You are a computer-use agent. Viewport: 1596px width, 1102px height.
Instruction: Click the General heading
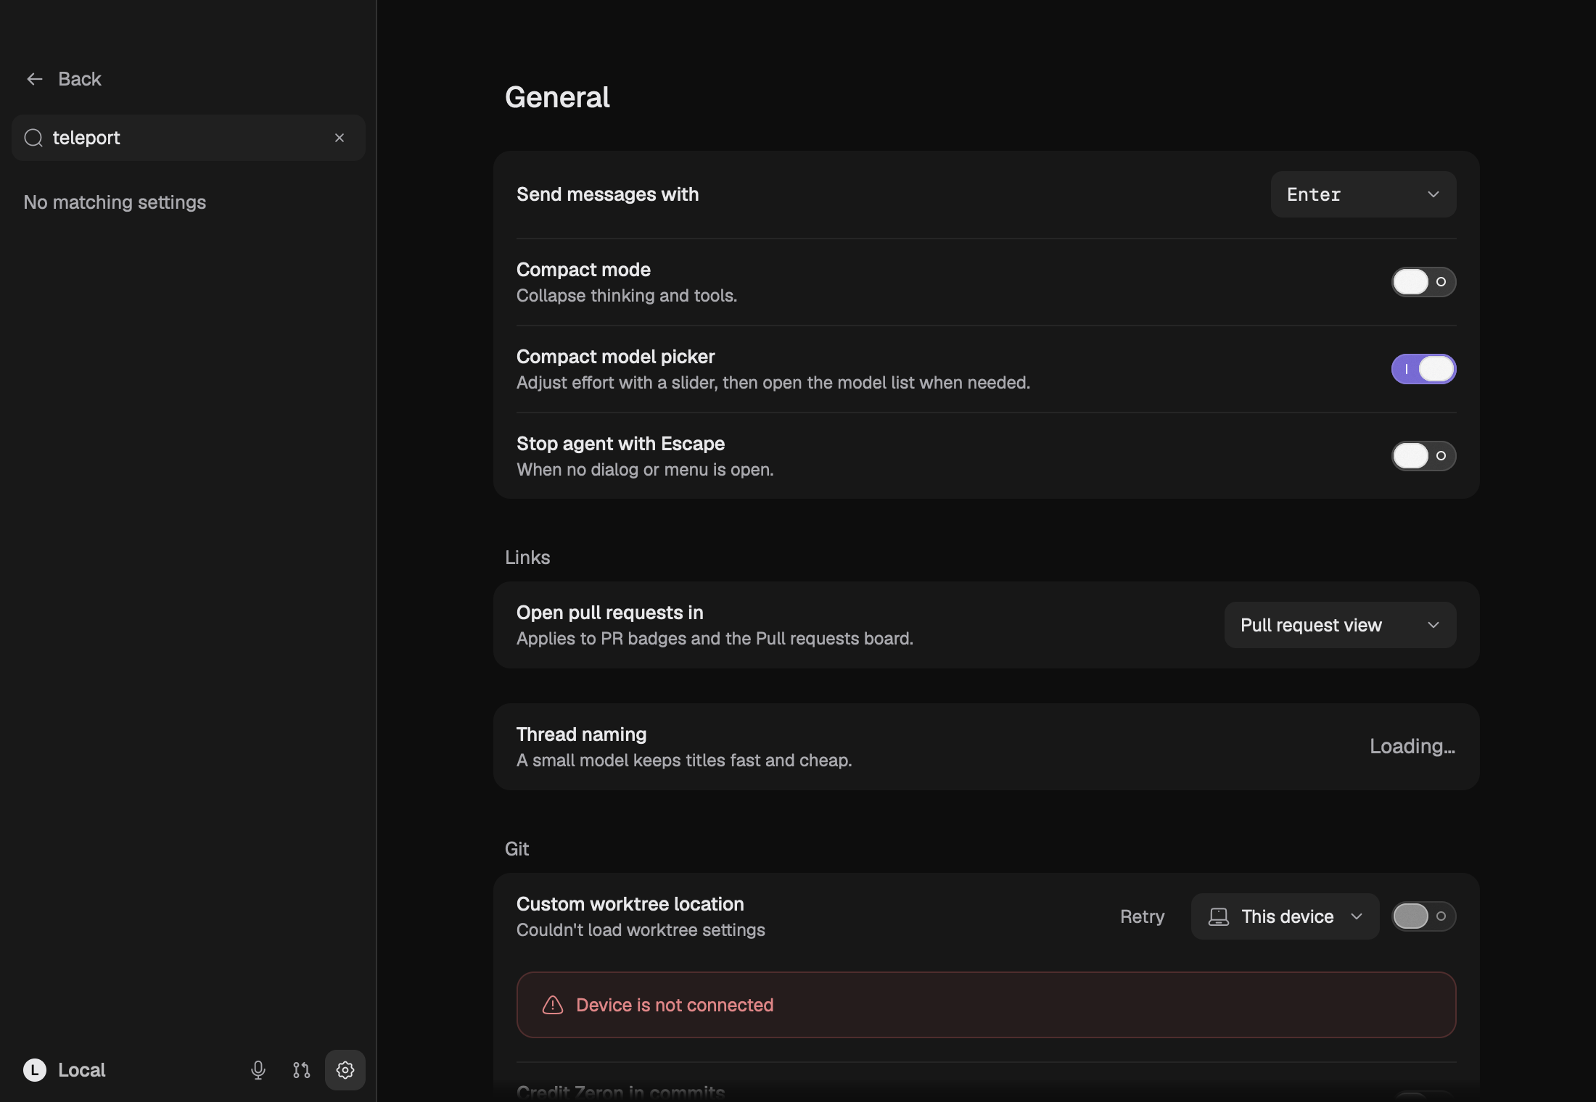pos(557,97)
